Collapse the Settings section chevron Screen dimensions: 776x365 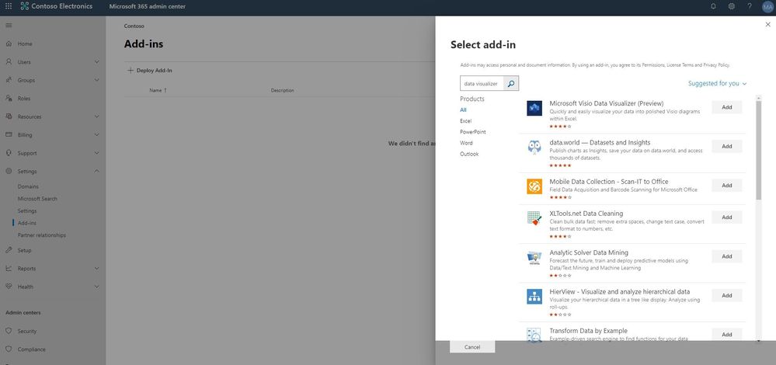tap(96, 171)
